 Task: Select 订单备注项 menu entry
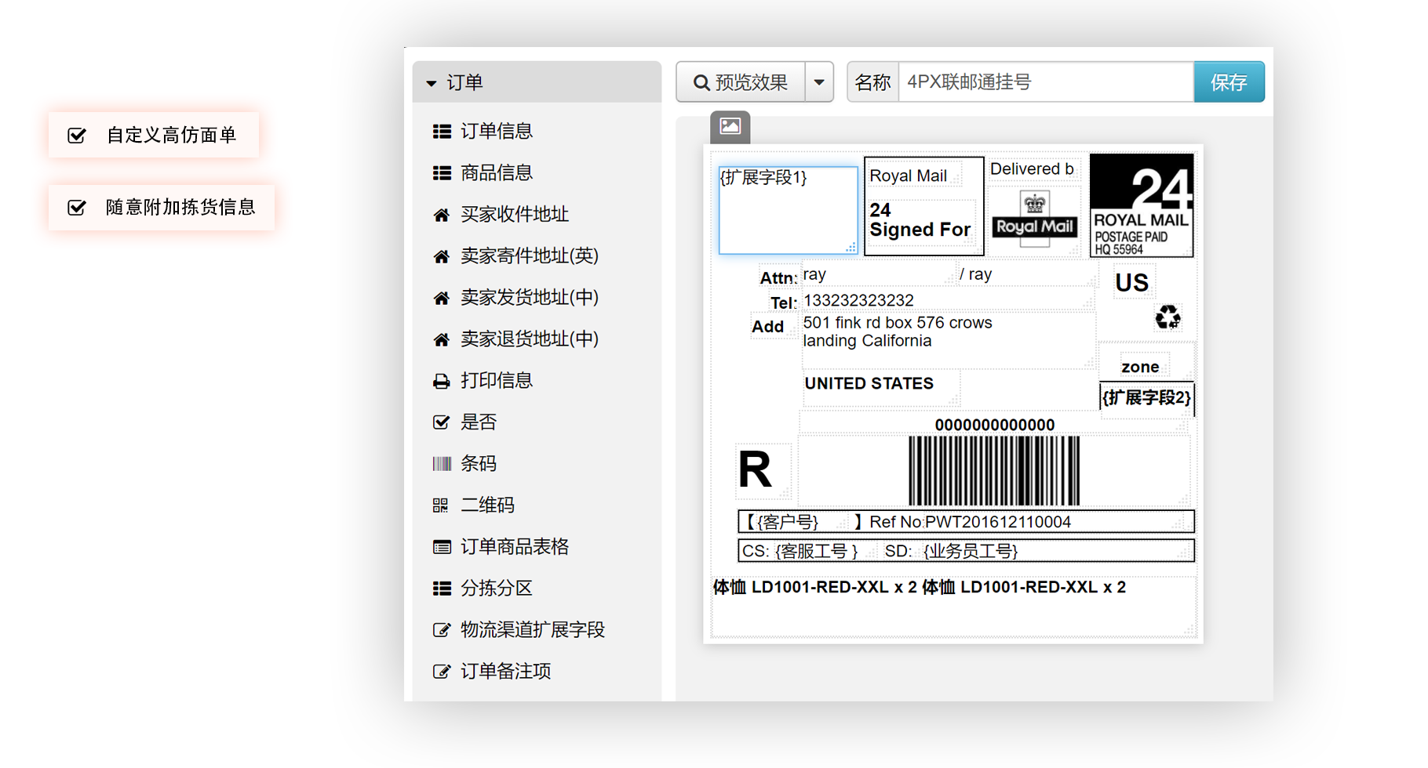(x=506, y=672)
